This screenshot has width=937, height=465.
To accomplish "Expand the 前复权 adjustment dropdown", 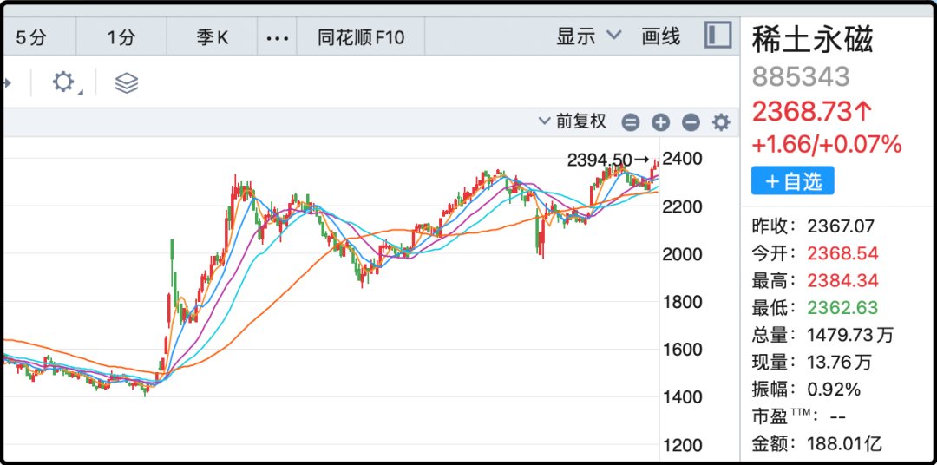I will coord(573,121).
